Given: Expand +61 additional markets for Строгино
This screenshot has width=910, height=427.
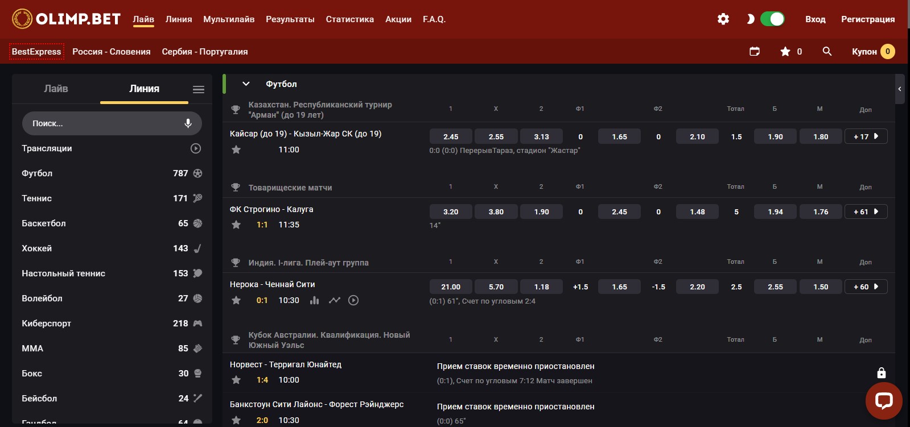Looking at the screenshot, I should click(866, 212).
